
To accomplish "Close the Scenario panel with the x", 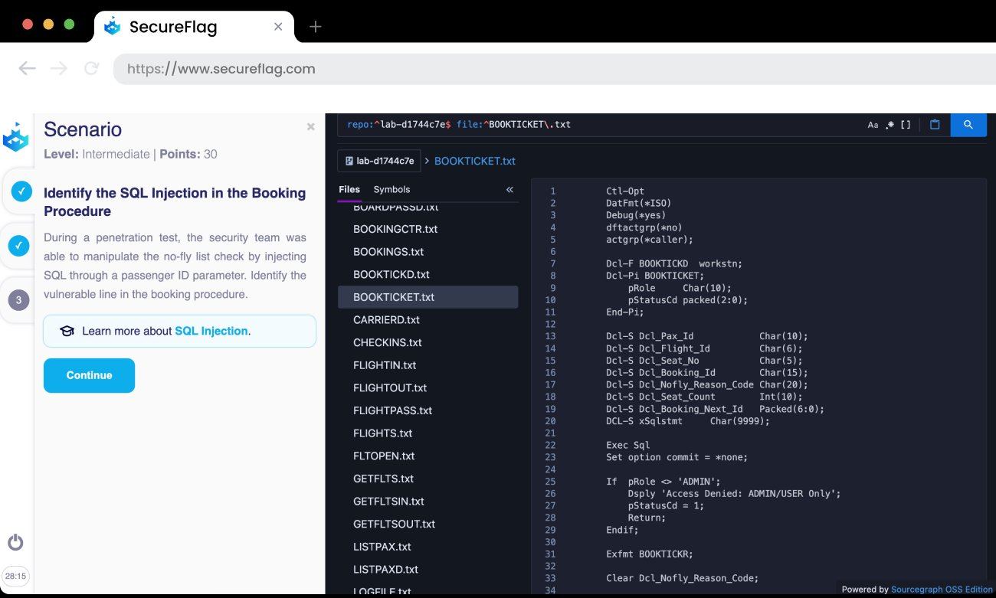I will 310,127.
